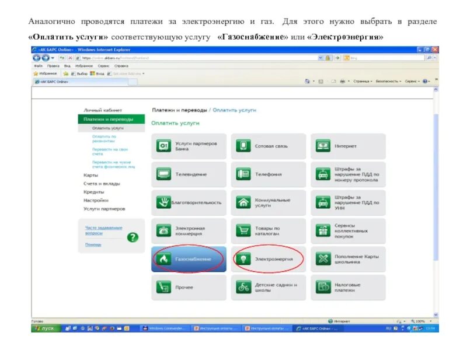Image resolution: width=467 pixels, height=350 pixels.
Task: Open the Избранное menu in menu bar
Action: pyautogui.click(x=84, y=66)
